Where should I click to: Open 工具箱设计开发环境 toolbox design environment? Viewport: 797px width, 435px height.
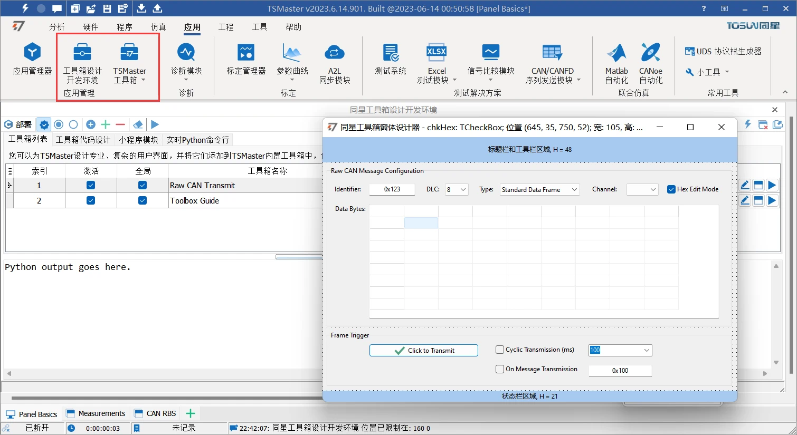click(x=82, y=63)
